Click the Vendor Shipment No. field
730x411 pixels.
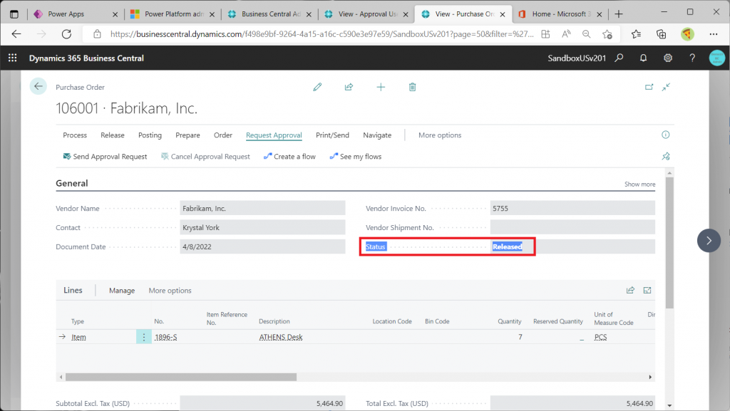point(572,227)
